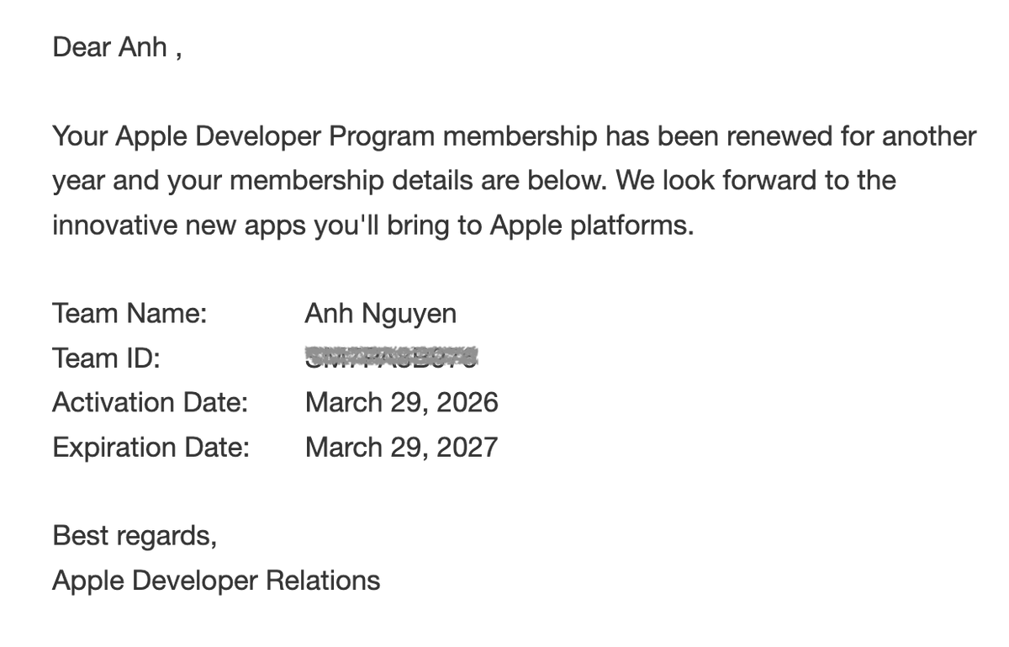Image resolution: width=1009 pixels, height=647 pixels.
Task: Click the 'Activation Date:' label
Action: click(151, 403)
